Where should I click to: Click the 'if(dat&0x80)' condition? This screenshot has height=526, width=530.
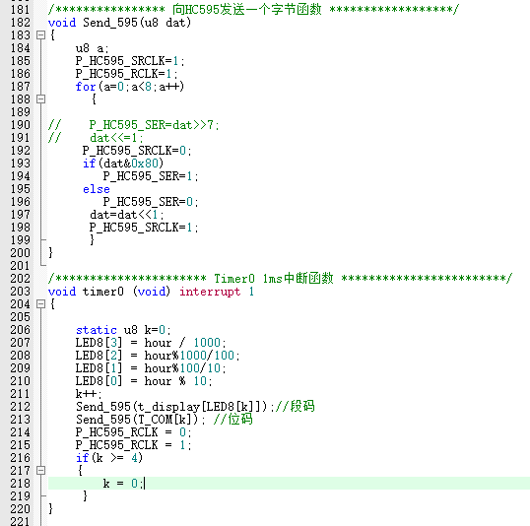123,164
